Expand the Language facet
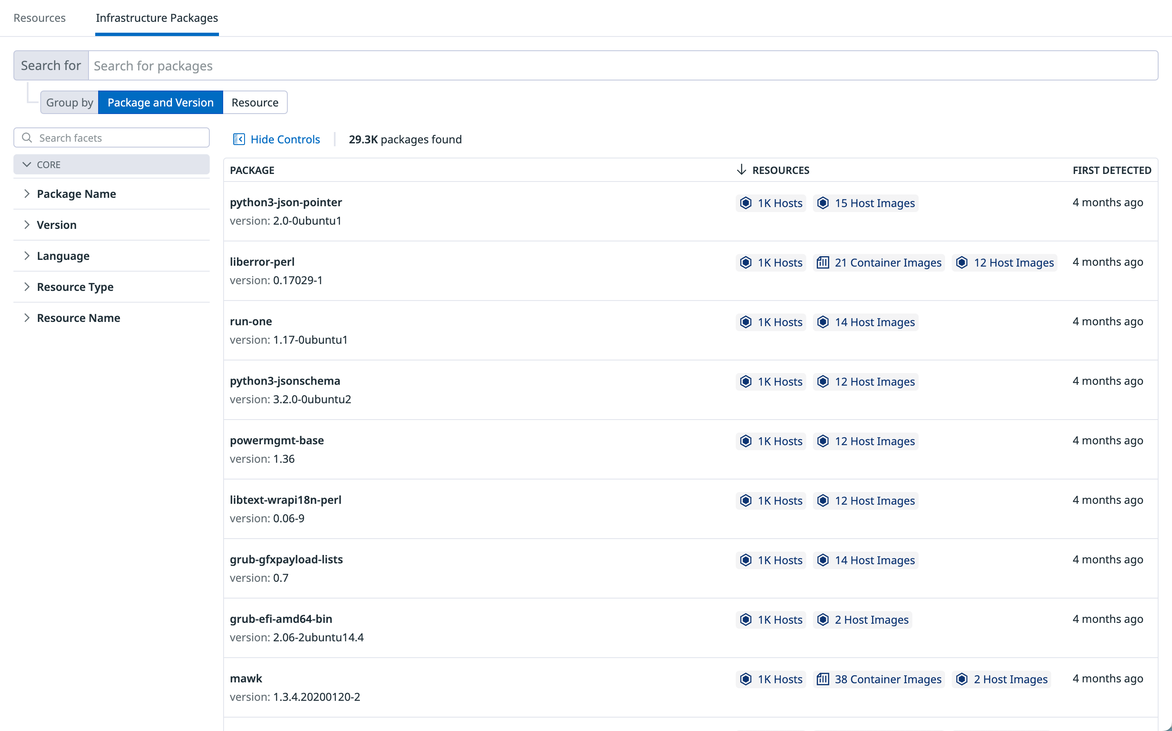Viewport: 1172px width, 731px height. point(112,256)
